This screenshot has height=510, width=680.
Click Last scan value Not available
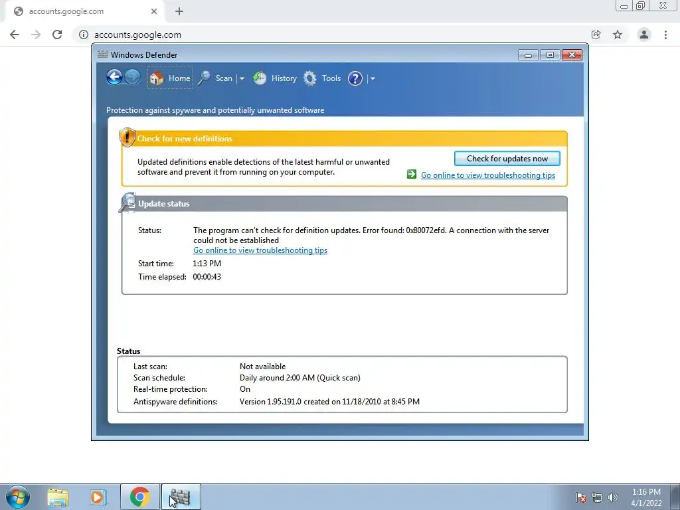click(x=263, y=367)
